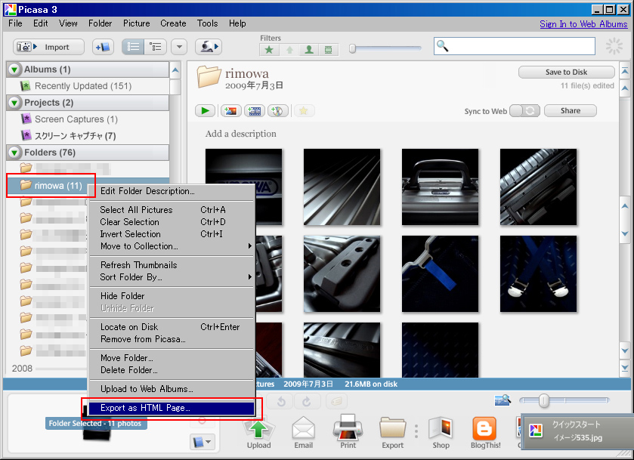
Task: Click the Print icon
Action: (x=348, y=433)
